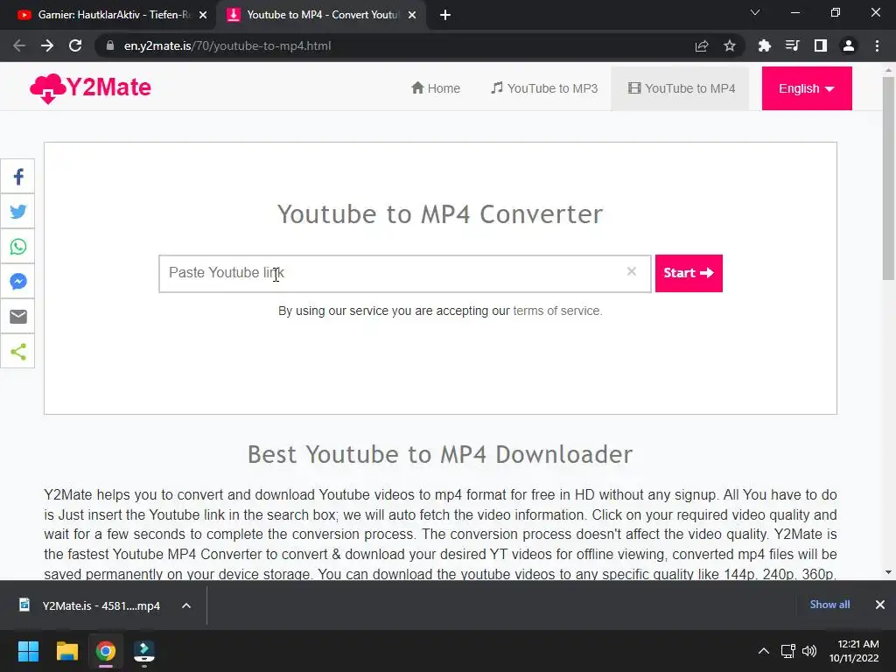The height and width of the screenshot is (672, 896).
Task: Open YouTube to MP3 page
Action: [x=544, y=88]
